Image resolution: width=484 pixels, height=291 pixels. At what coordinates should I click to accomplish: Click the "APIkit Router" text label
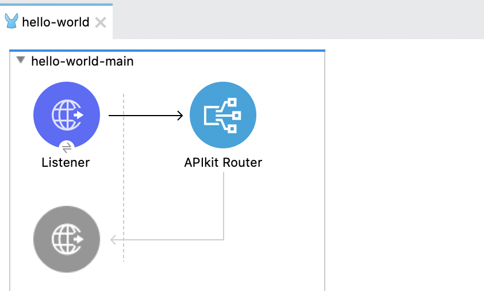pyautogui.click(x=223, y=163)
